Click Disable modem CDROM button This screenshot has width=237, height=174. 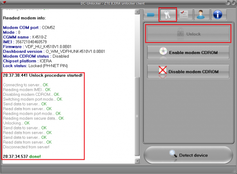tap(188, 72)
